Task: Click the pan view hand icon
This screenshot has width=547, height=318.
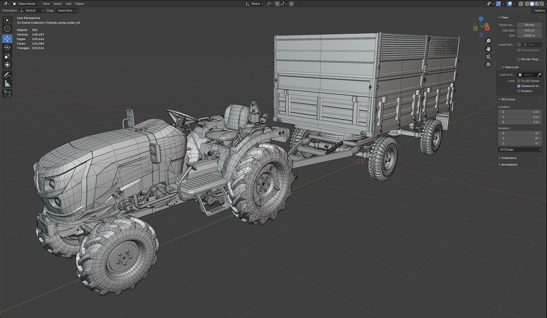Action: [x=488, y=49]
